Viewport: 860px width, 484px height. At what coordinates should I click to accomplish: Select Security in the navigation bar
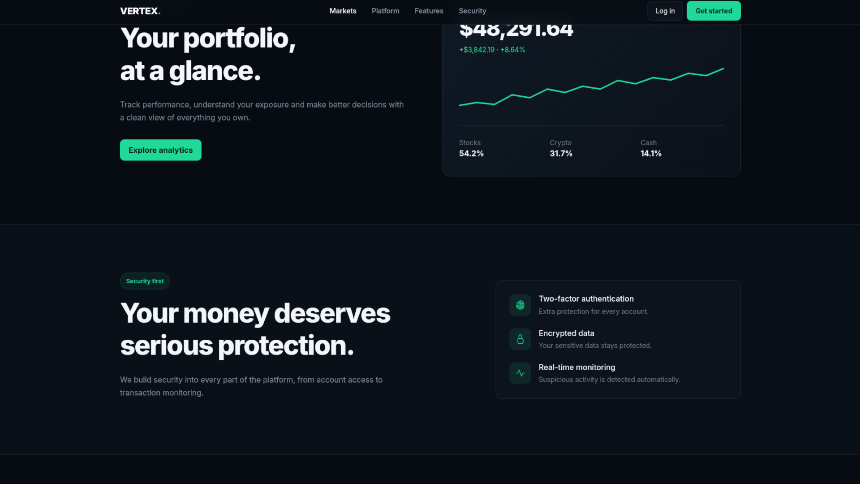(x=472, y=11)
